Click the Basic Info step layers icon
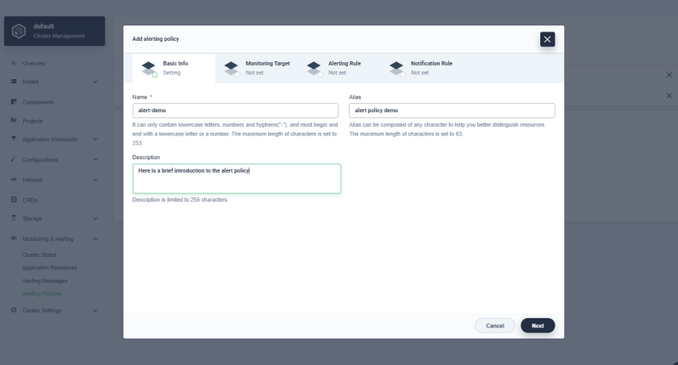The image size is (678, 365). coord(149,68)
